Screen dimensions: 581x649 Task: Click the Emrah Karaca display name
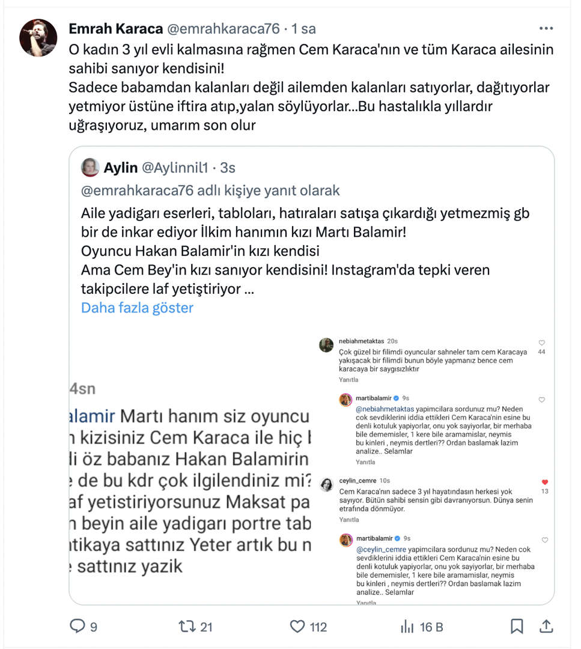point(116,28)
